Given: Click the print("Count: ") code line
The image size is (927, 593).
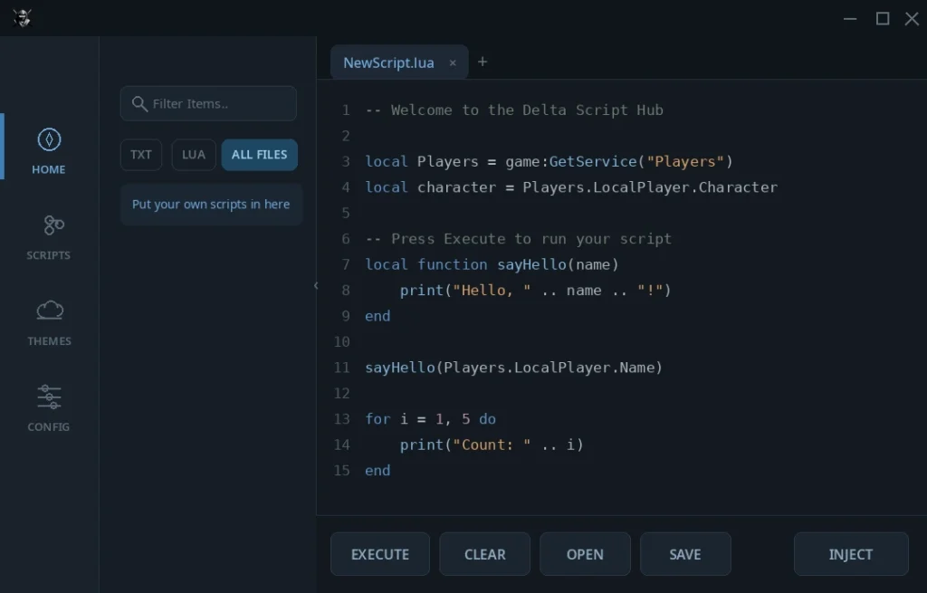Looking at the screenshot, I should coord(492,445).
